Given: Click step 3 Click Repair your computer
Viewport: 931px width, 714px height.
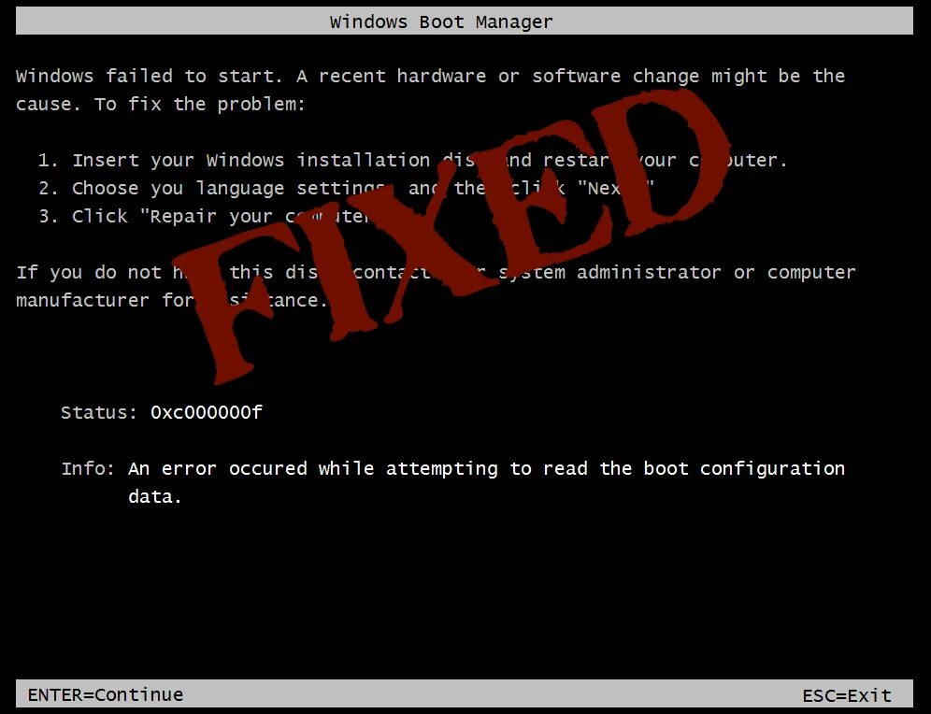Looking at the screenshot, I should pyautogui.click(x=203, y=216).
